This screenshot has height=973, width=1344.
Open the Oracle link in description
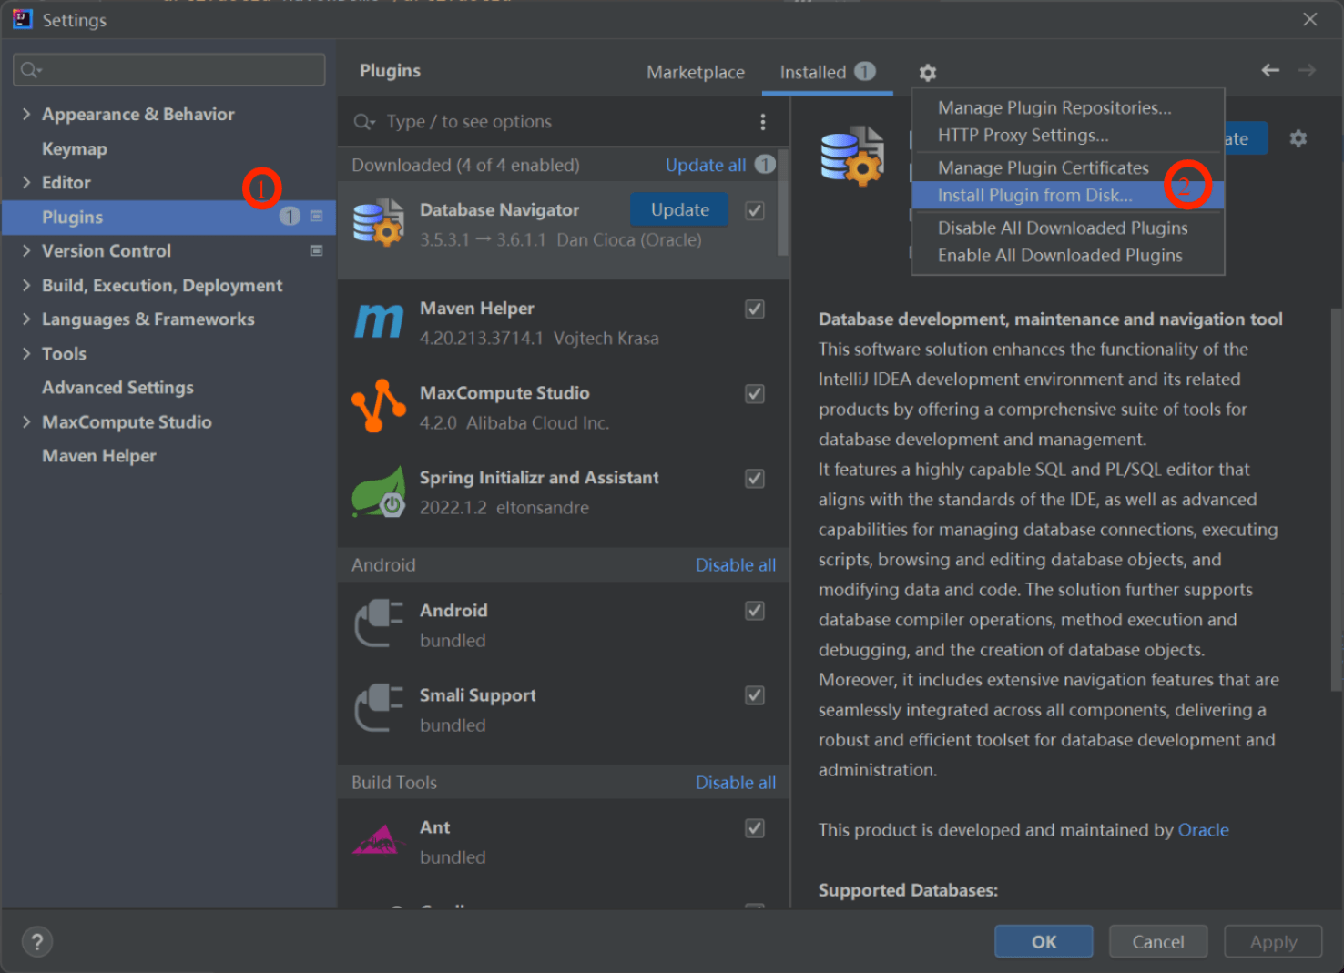tap(1203, 830)
